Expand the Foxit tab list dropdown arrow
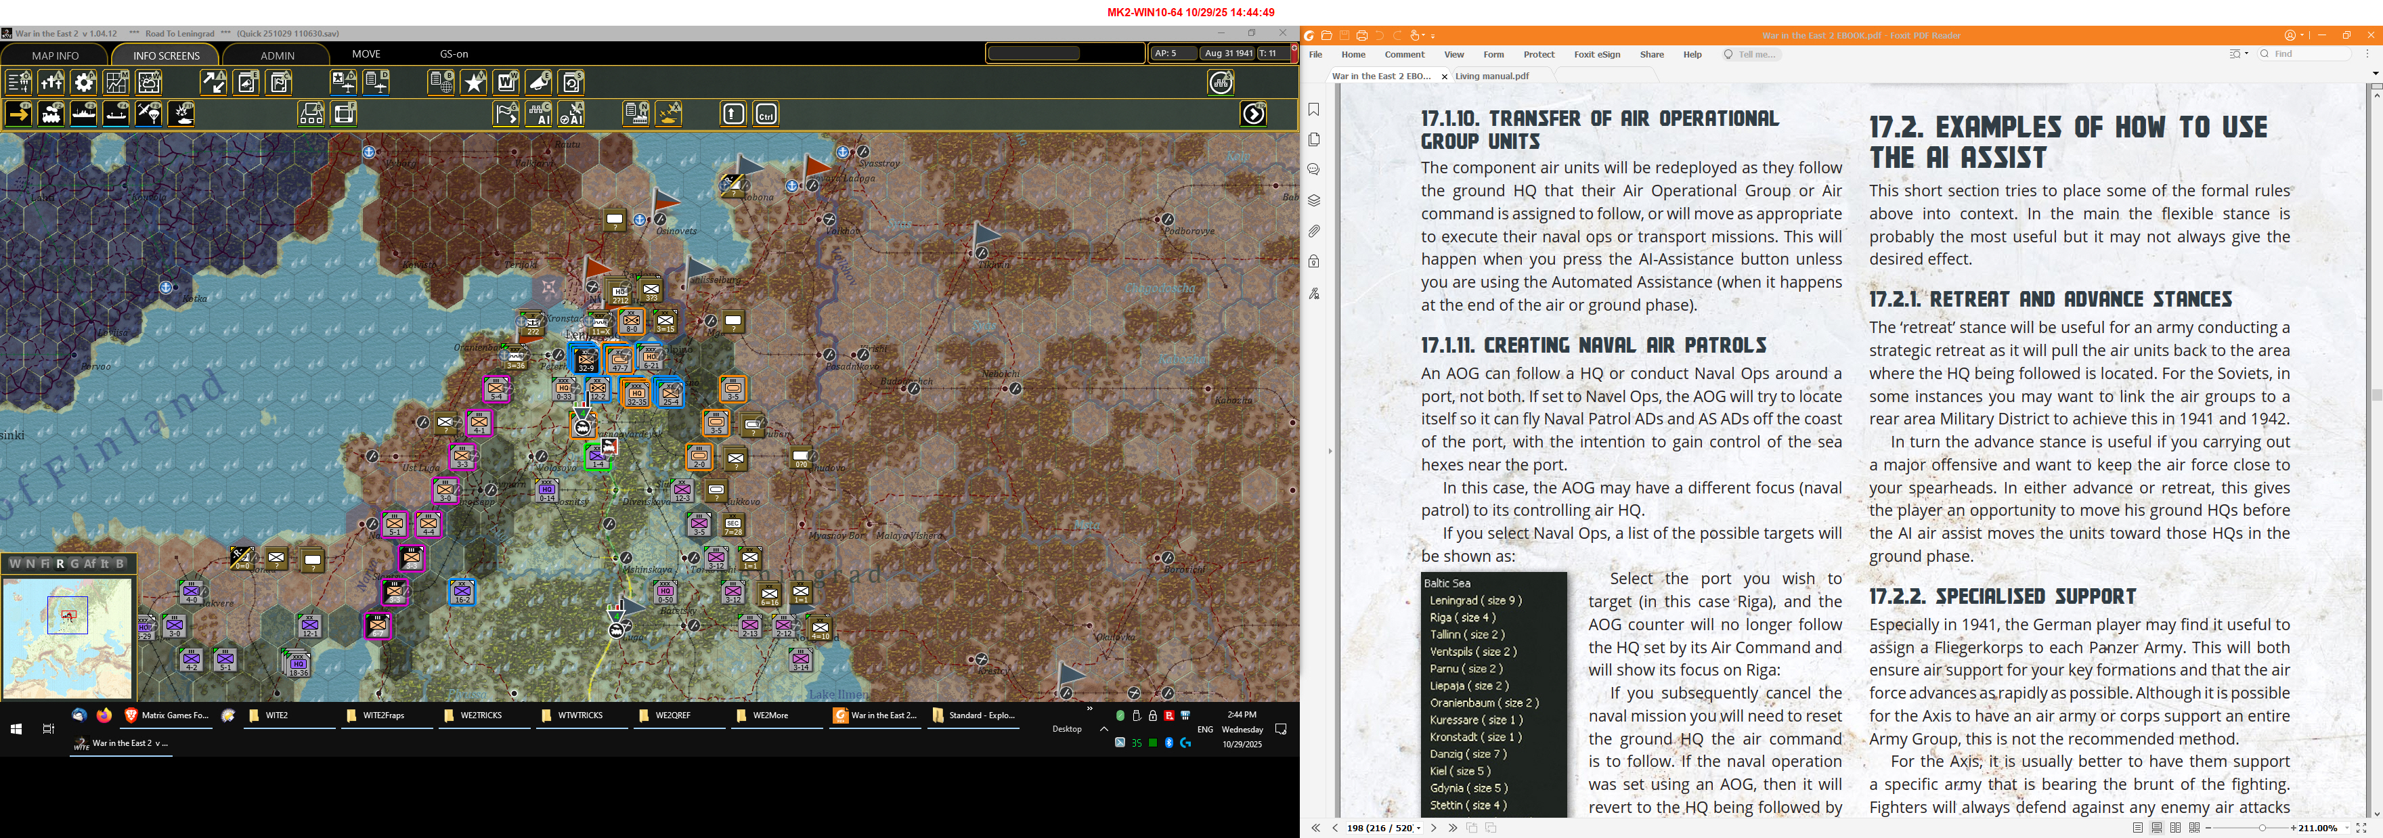2383x838 pixels. pos(2375,73)
